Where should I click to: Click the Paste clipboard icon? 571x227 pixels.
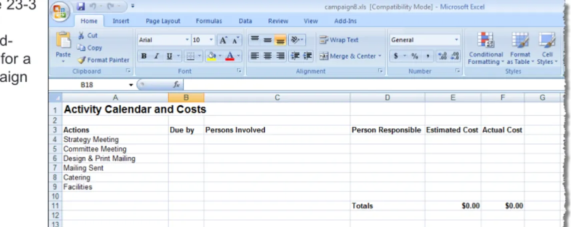point(64,40)
